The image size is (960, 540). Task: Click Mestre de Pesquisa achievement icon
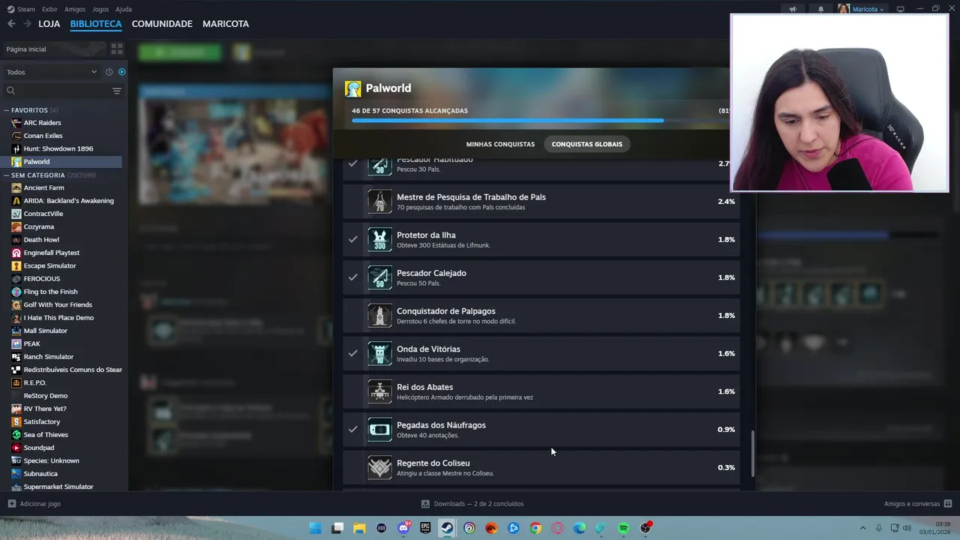[x=379, y=202]
